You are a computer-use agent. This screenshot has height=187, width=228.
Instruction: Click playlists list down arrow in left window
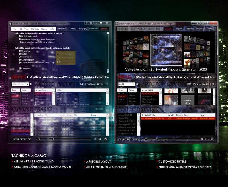click(x=32, y=134)
